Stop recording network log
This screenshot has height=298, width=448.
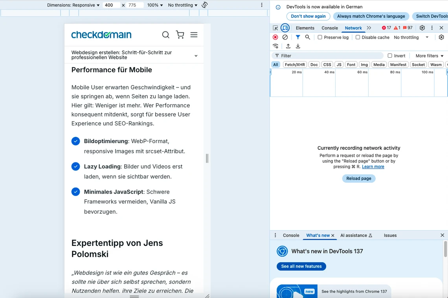click(x=275, y=37)
